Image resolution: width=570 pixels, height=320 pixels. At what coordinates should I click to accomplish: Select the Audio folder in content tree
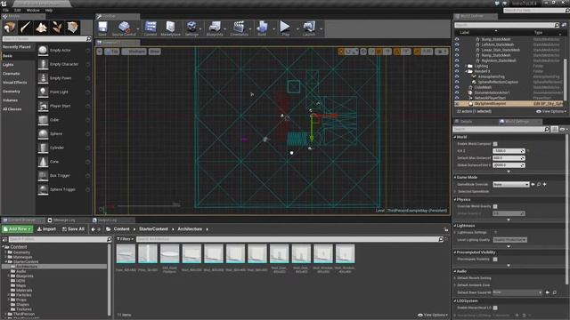pyautogui.click(x=21, y=271)
